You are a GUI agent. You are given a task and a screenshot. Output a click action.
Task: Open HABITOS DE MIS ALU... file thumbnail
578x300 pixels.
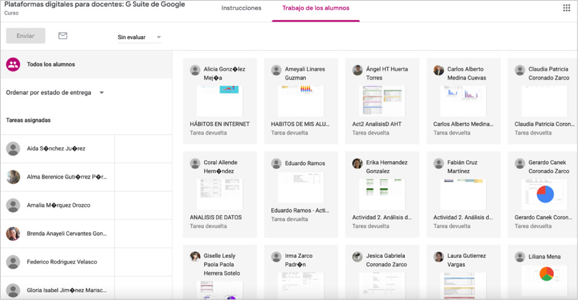coord(301,101)
